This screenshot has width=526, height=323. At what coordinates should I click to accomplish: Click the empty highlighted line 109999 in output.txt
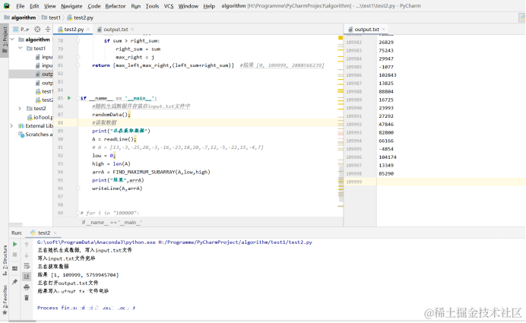point(451,182)
